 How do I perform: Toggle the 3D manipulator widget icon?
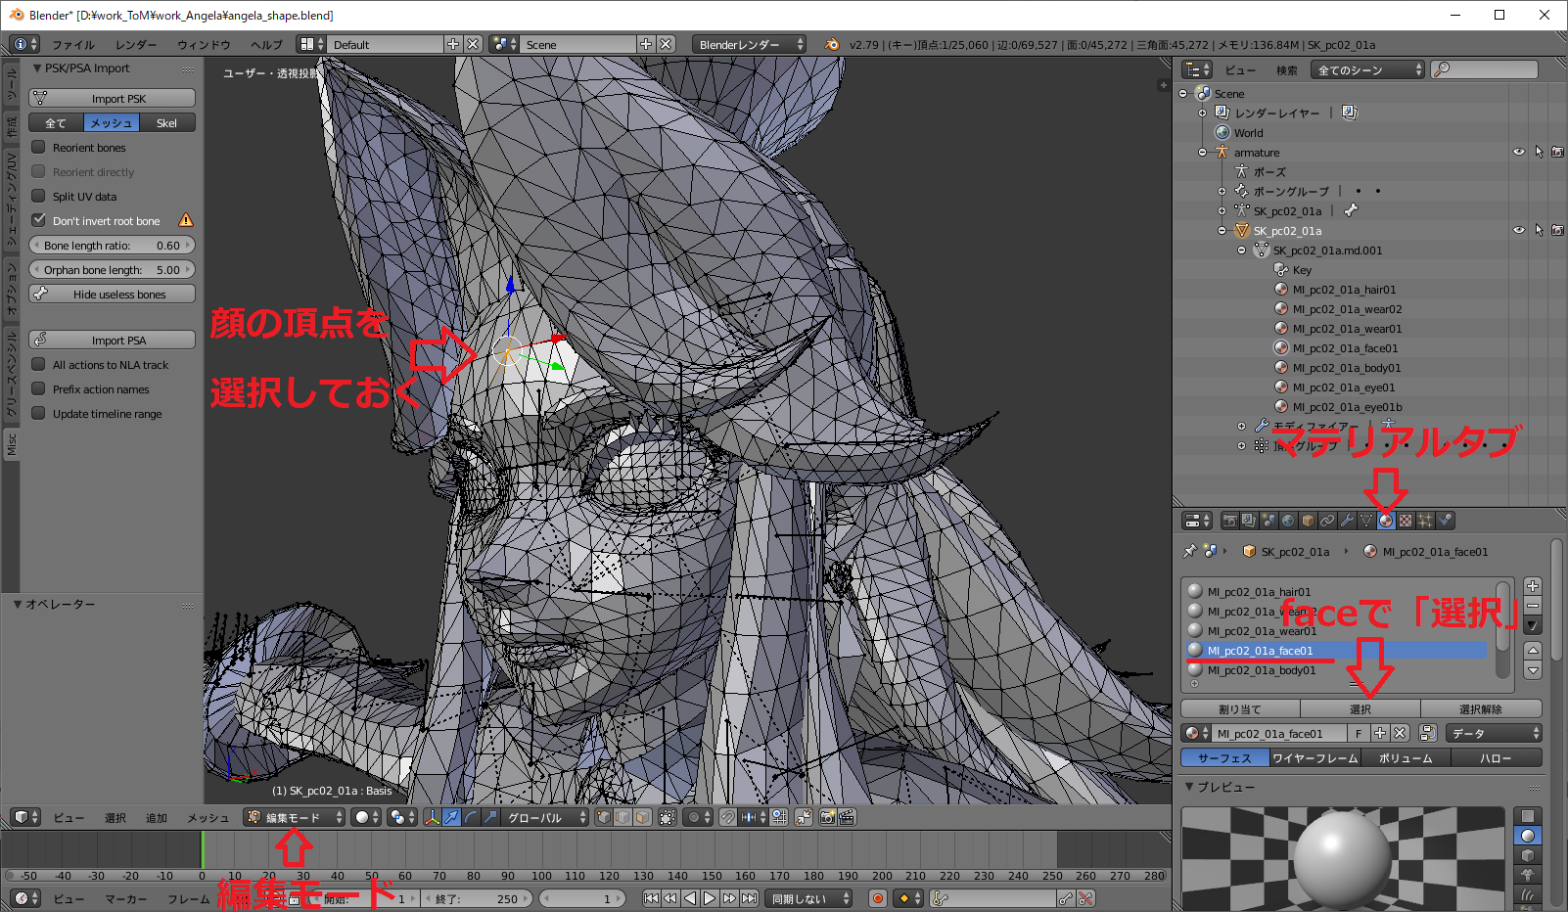(x=432, y=817)
